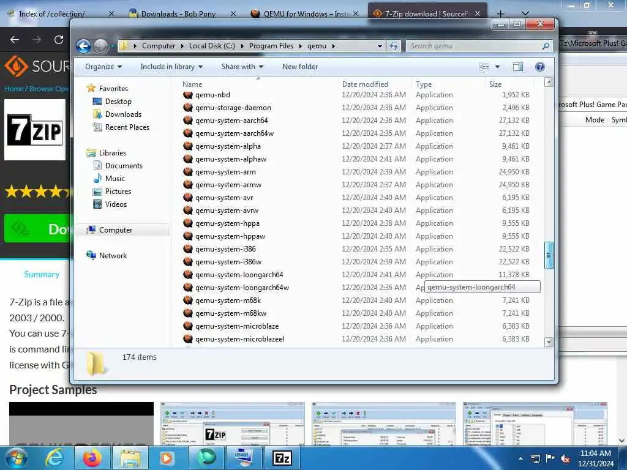Click the 7-Zip project logo
The image size is (627, 470).
[35, 130]
